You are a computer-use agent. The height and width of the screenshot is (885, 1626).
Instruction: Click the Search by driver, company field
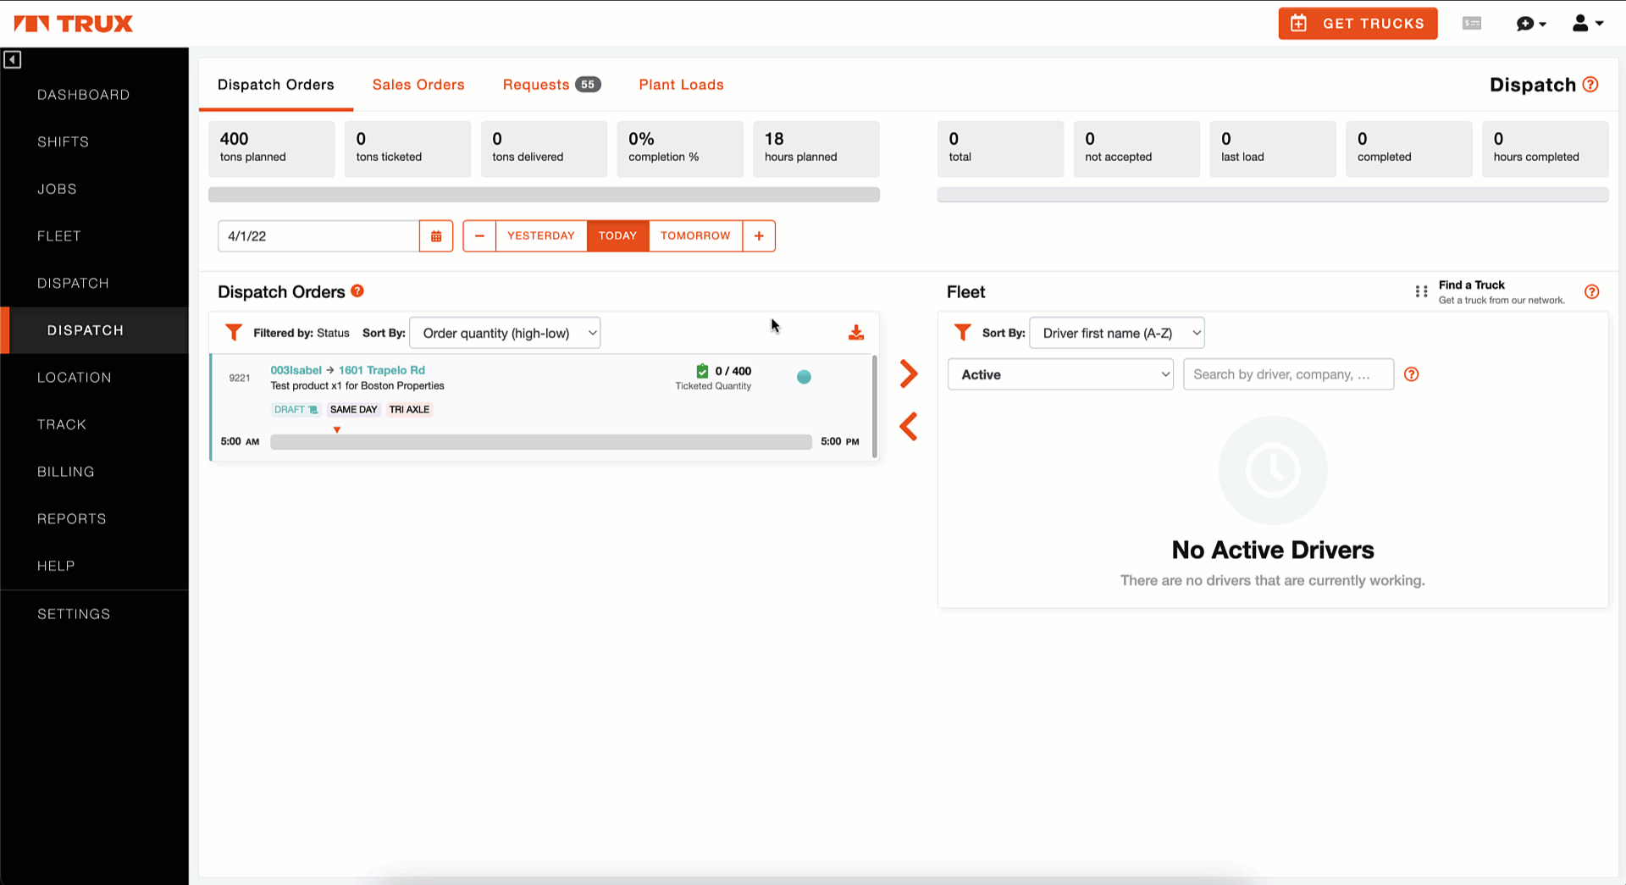pos(1288,374)
